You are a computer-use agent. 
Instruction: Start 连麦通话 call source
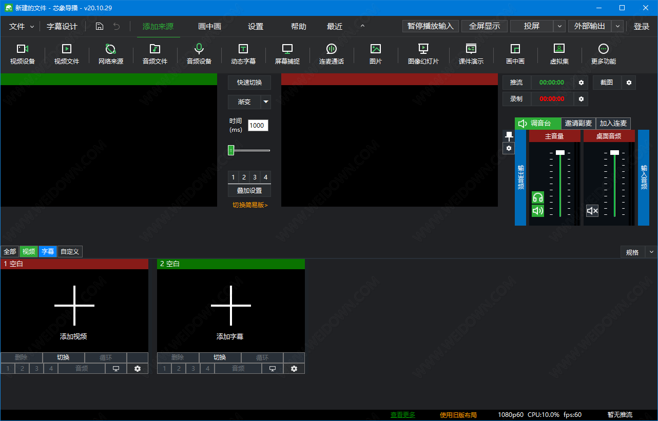coord(332,54)
